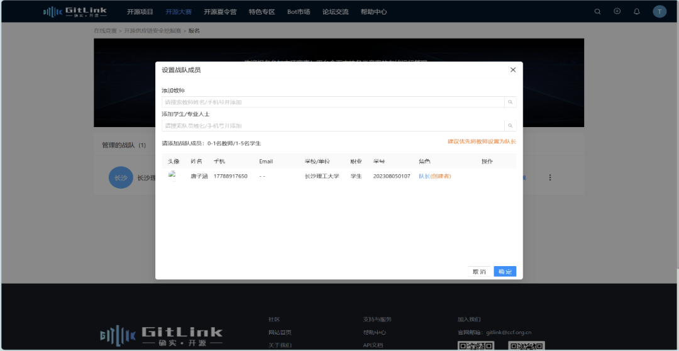Screen dimensions: 679x351
Task: Click the 管理的战队 (1) heading
Action: (x=124, y=145)
